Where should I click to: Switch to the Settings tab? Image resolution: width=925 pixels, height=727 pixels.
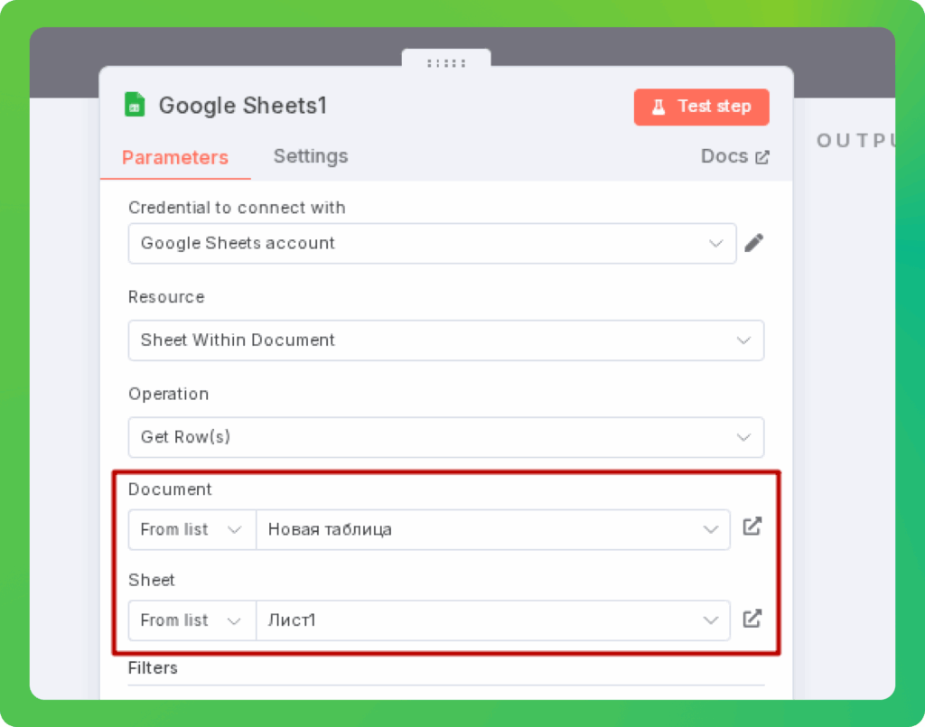click(311, 156)
